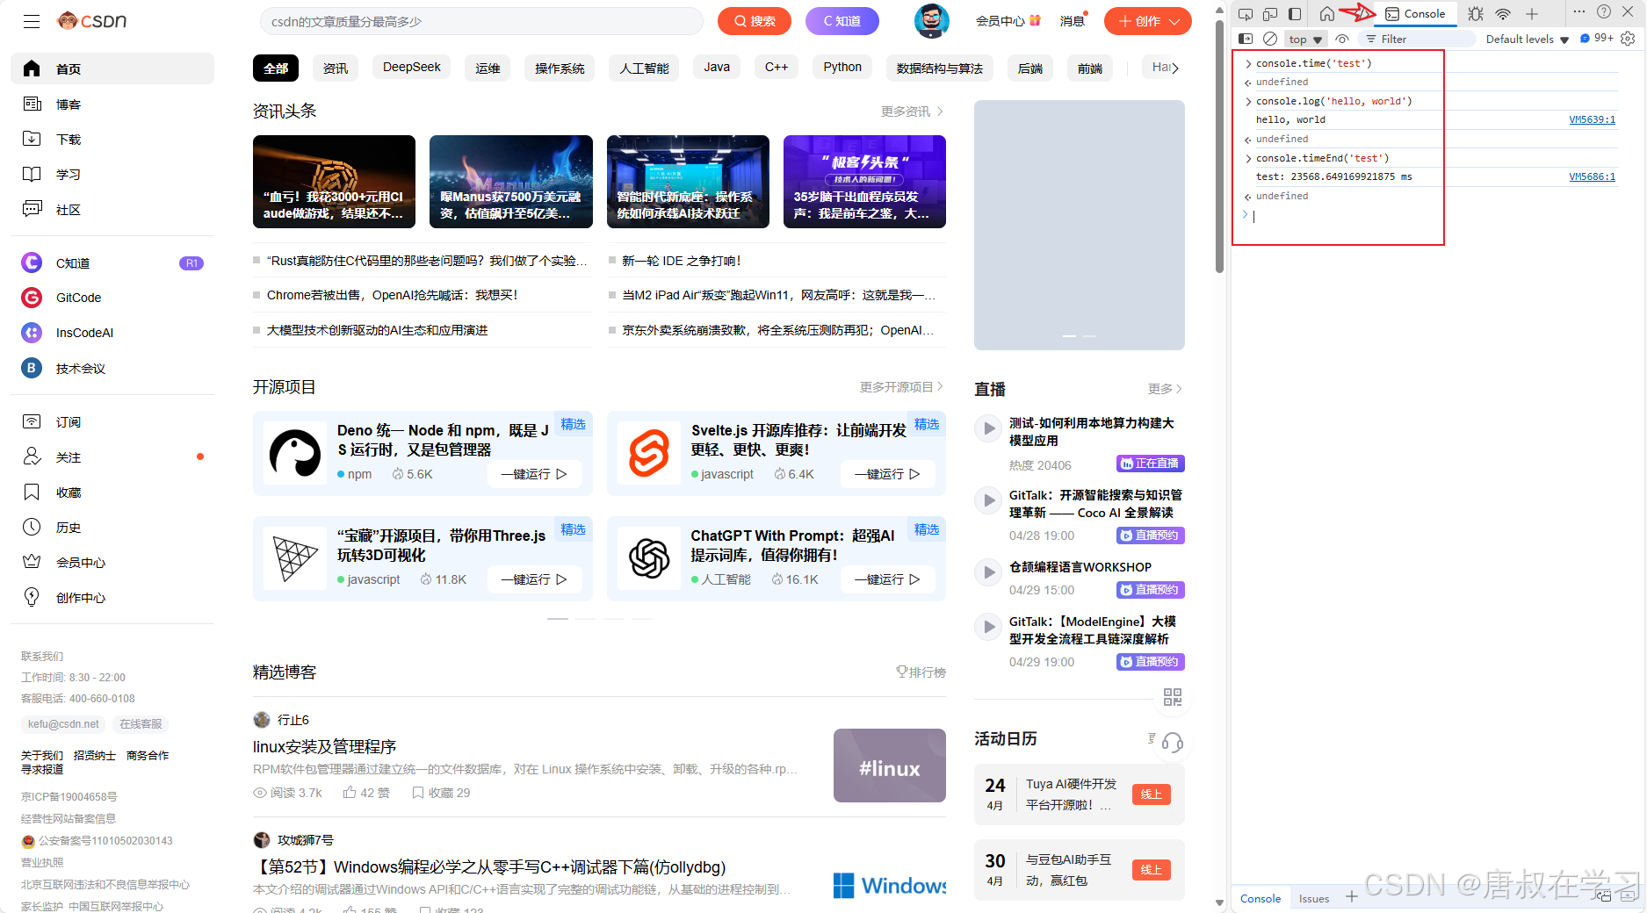1647x913 pixels.
Task: Open 更多 link in 直播 section
Action: (1165, 389)
